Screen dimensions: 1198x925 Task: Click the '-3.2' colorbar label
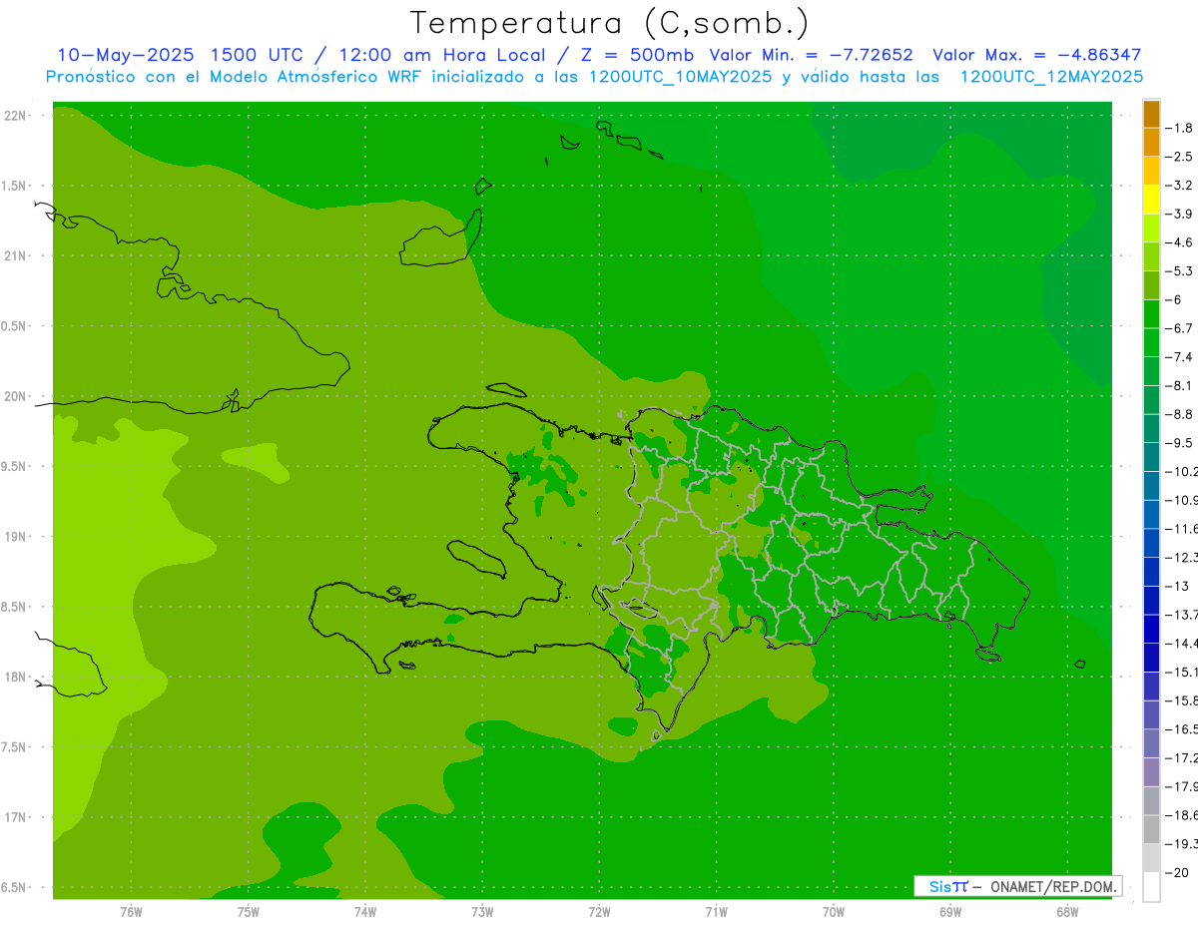(x=1180, y=185)
